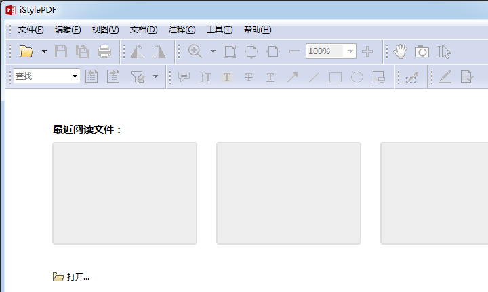
Task: Select the strikethrough text tool
Action: click(x=249, y=77)
